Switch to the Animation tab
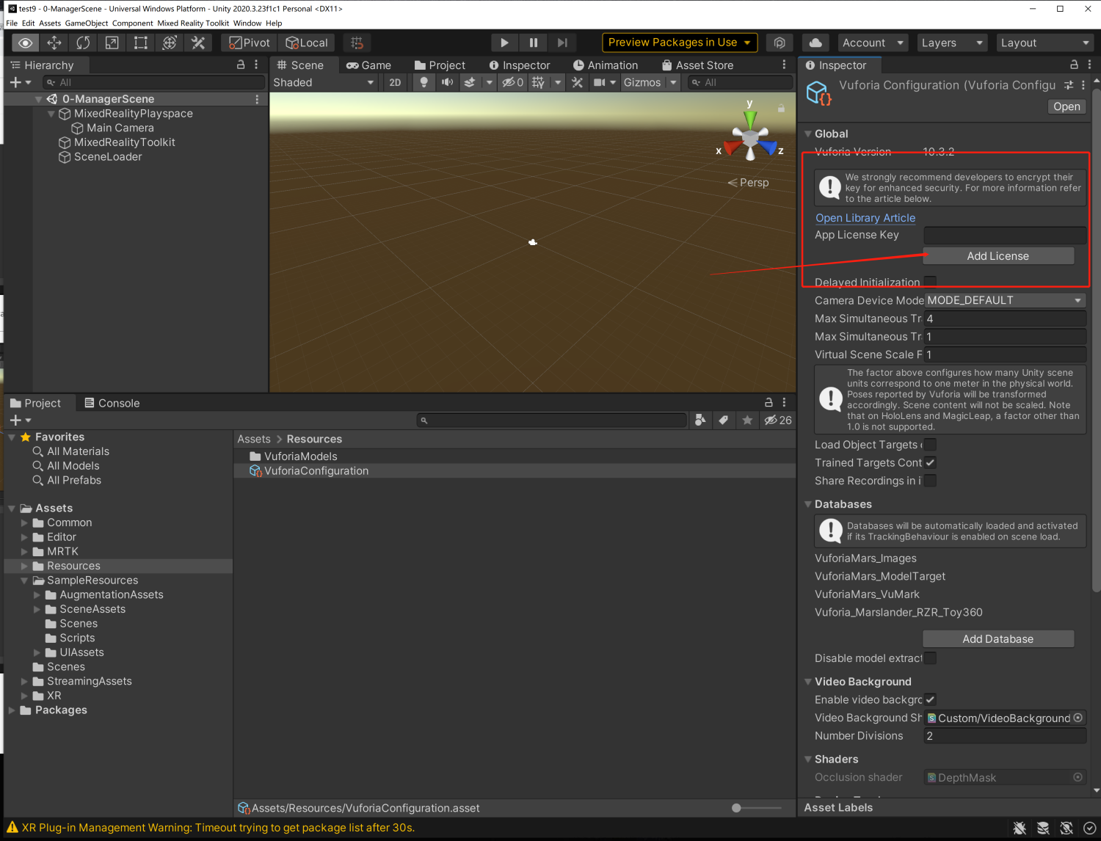This screenshot has width=1101, height=841. tap(606, 65)
